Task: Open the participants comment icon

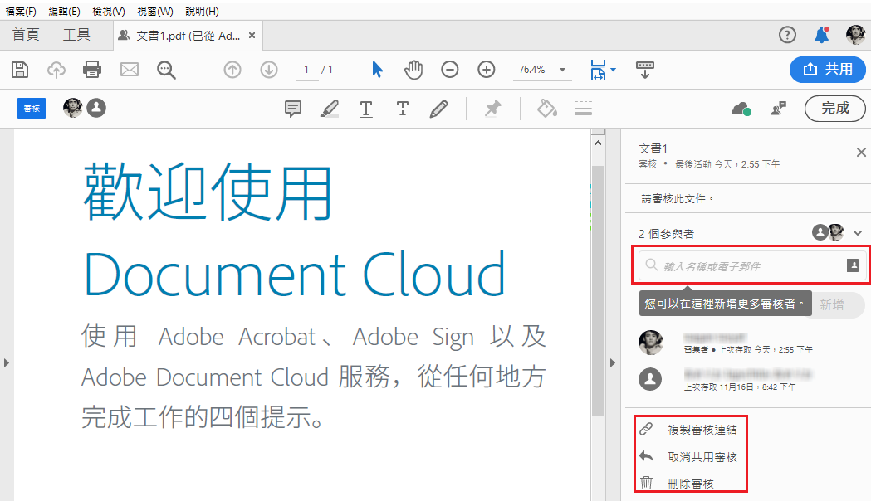Action: click(x=779, y=108)
